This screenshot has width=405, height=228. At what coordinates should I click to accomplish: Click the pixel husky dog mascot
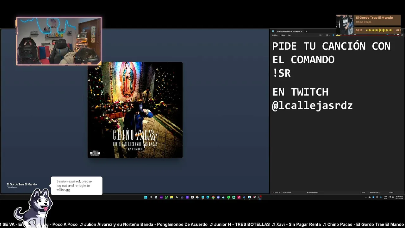(34, 208)
